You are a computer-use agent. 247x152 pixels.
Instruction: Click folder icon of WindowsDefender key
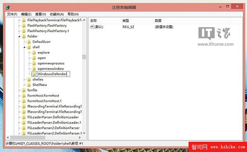34,74
